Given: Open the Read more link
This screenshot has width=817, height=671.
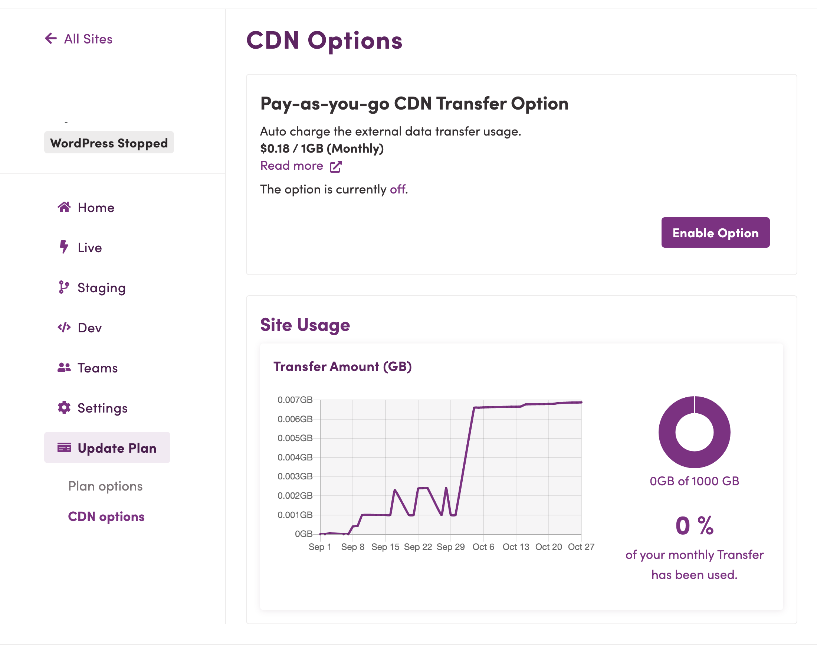Looking at the screenshot, I should pos(292,166).
